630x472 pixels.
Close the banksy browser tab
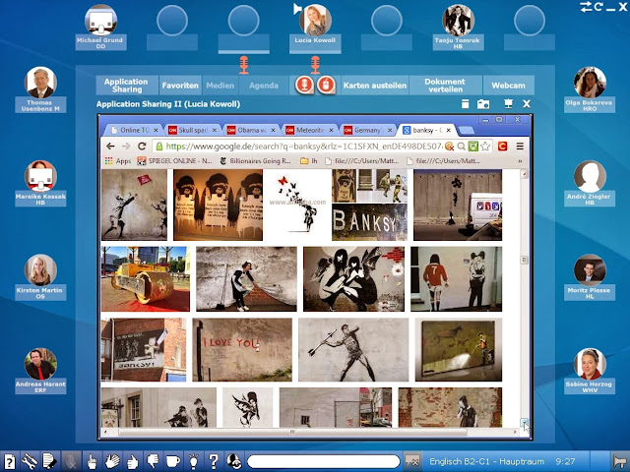pyautogui.click(x=449, y=130)
